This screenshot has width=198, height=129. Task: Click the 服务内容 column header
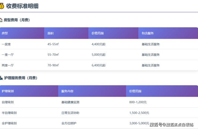click(x=67, y=91)
